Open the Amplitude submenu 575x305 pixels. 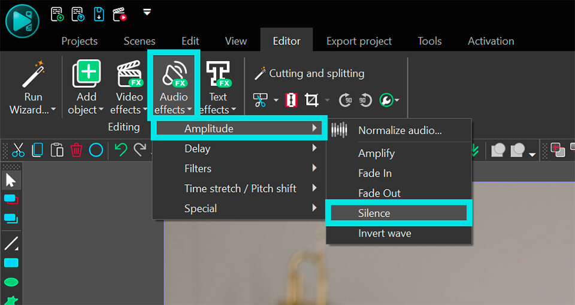click(239, 129)
